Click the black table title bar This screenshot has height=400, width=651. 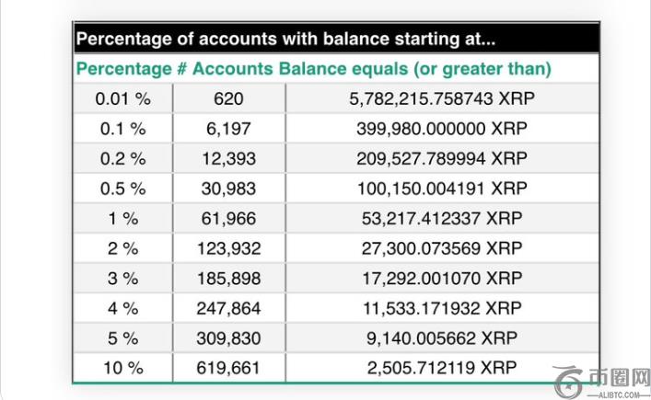pos(336,40)
